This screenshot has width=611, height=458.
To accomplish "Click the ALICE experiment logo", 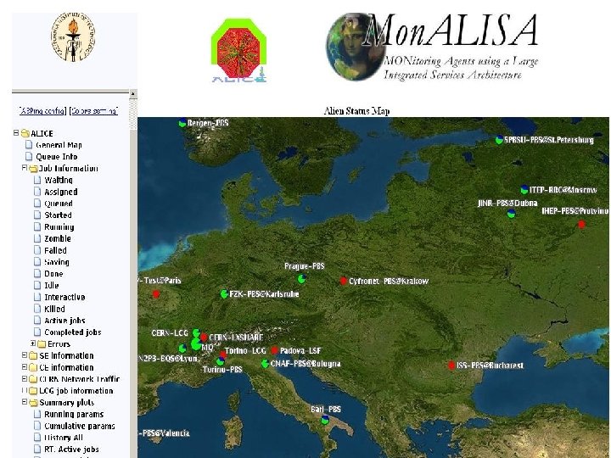I will tap(238, 51).
